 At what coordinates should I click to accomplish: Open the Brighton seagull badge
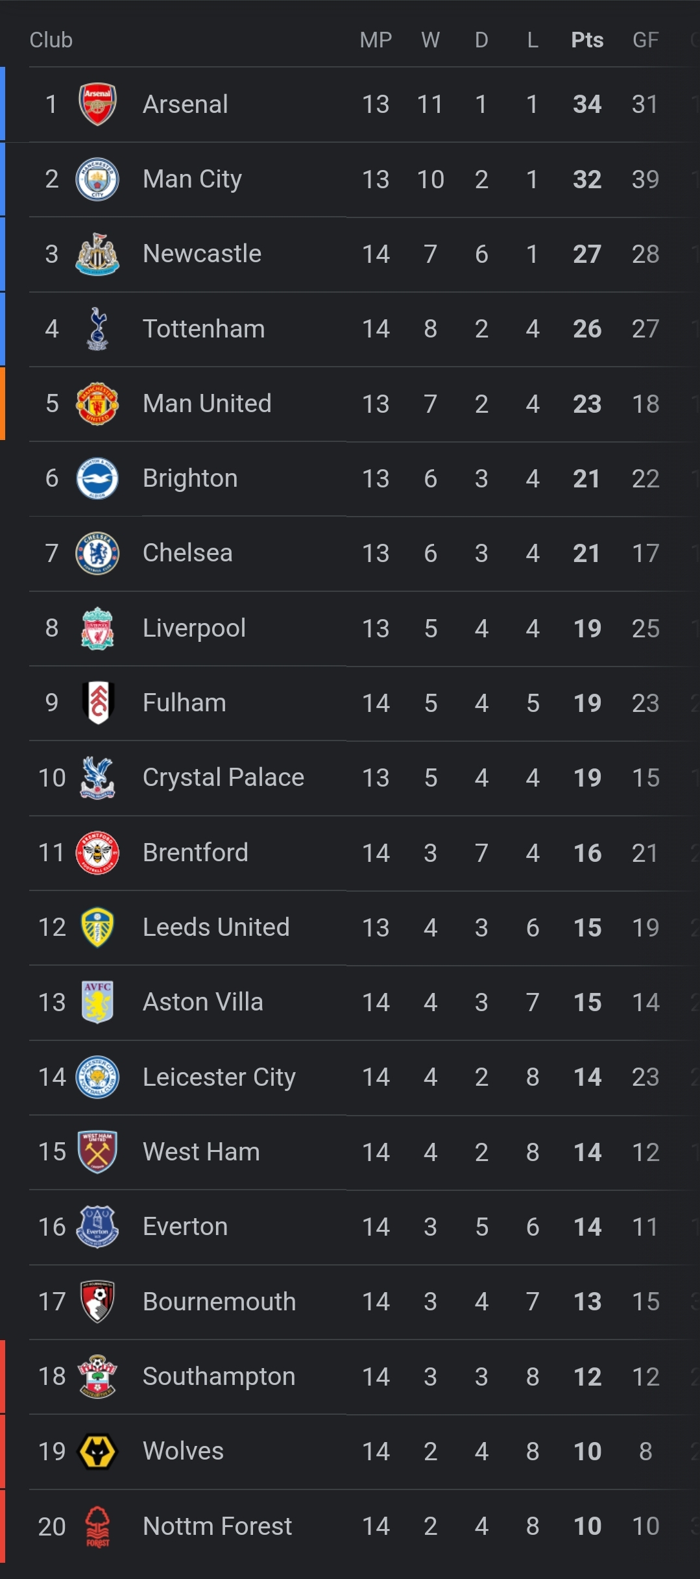(x=97, y=478)
